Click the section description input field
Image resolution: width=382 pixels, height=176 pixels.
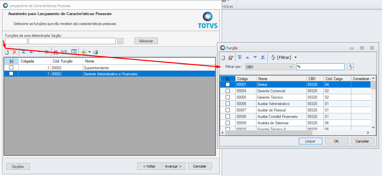(72, 41)
